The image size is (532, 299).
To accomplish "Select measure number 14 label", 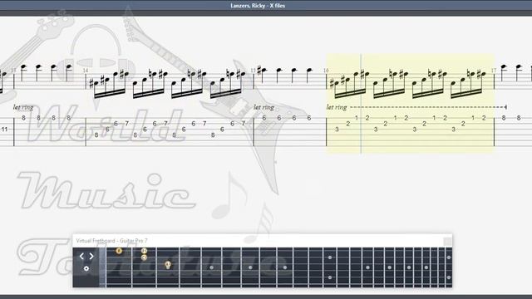I will click(x=86, y=71).
